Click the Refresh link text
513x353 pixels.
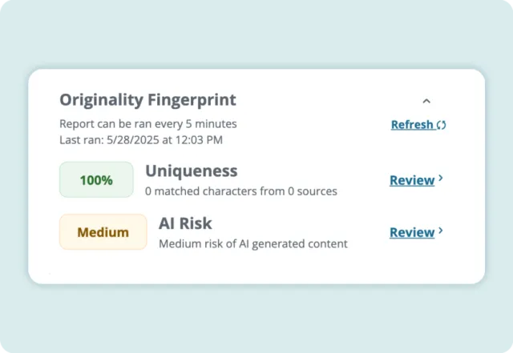(x=412, y=125)
